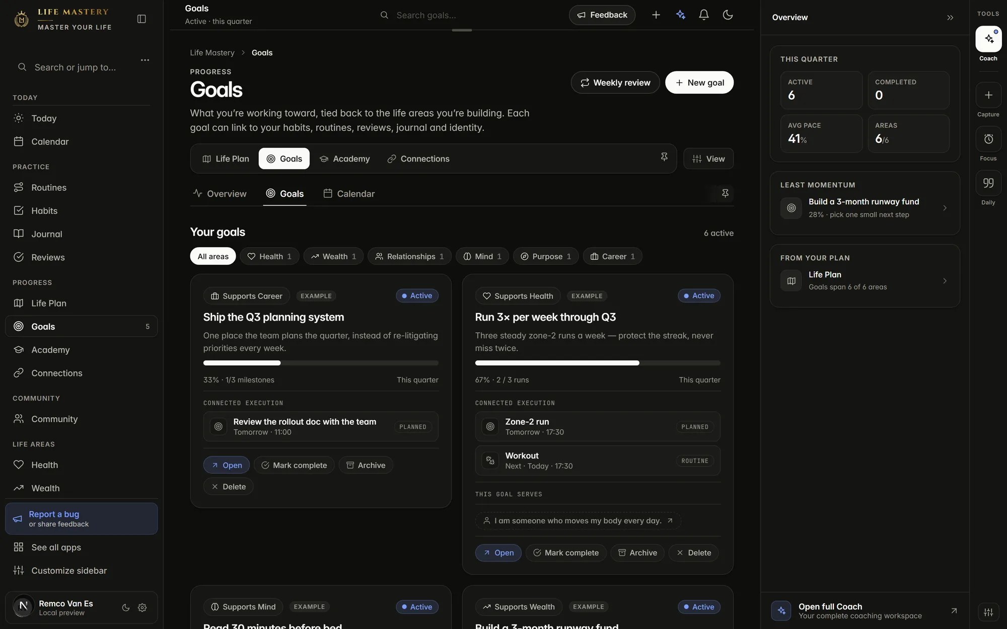Open Routines in sidebar
This screenshot has height=629, width=1007.
click(x=81, y=188)
